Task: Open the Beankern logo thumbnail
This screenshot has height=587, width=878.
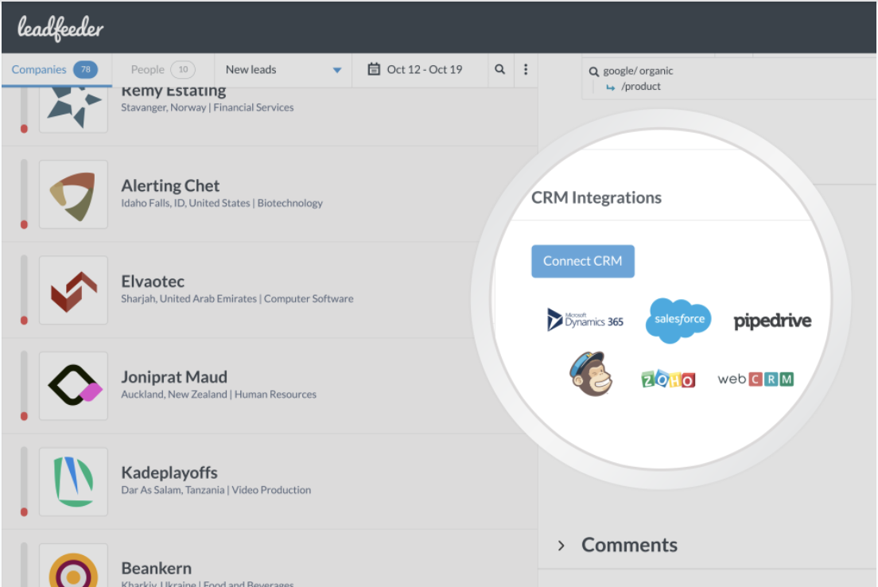Action: tap(73, 566)
